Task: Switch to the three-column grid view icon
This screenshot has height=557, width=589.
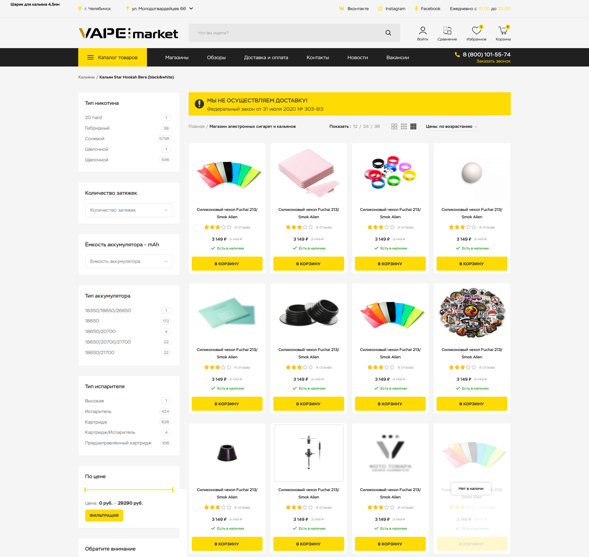Action: click(404, 126)
